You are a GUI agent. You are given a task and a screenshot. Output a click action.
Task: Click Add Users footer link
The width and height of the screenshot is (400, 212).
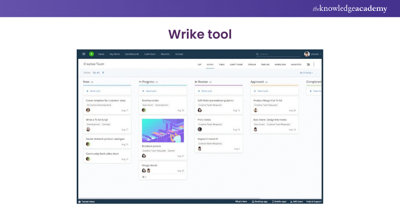coord(296,202)
